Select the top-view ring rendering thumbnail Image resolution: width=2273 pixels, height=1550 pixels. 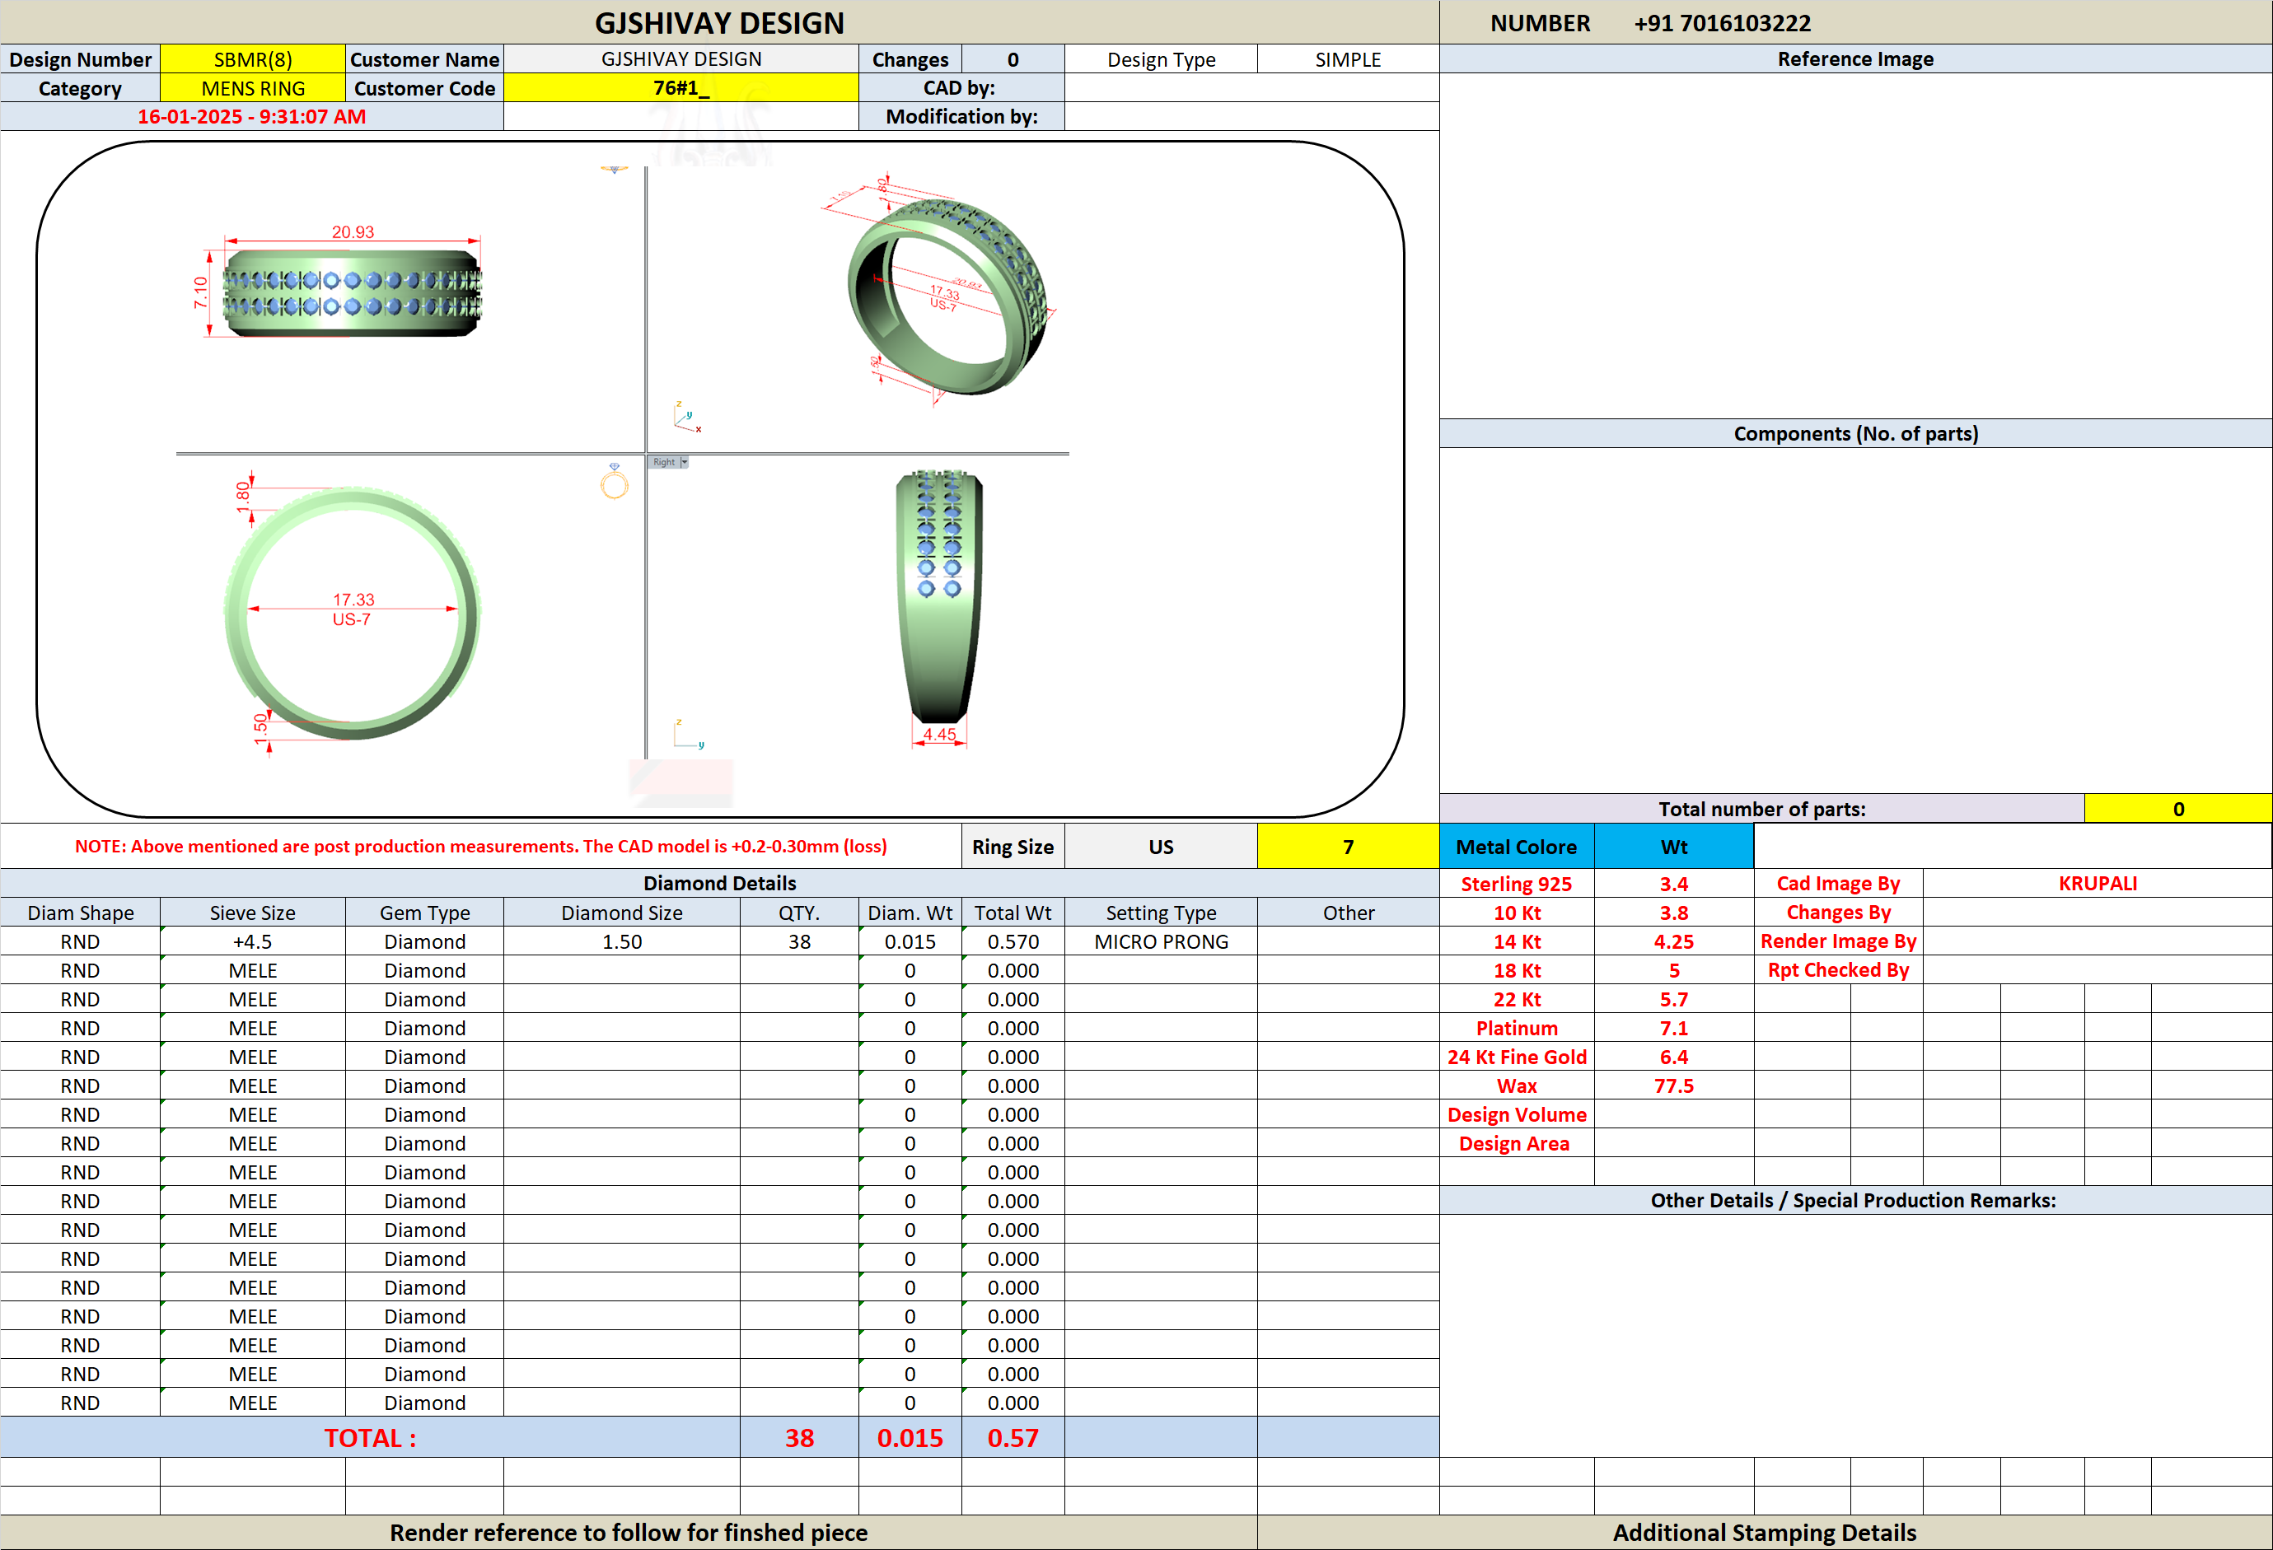(x=352, y=293)
